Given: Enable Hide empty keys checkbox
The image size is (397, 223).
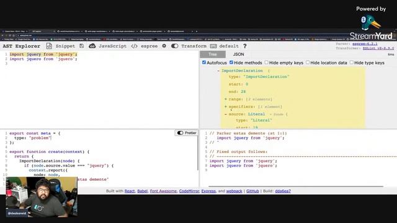Looking at the screenshot, I should pos(266,62).
